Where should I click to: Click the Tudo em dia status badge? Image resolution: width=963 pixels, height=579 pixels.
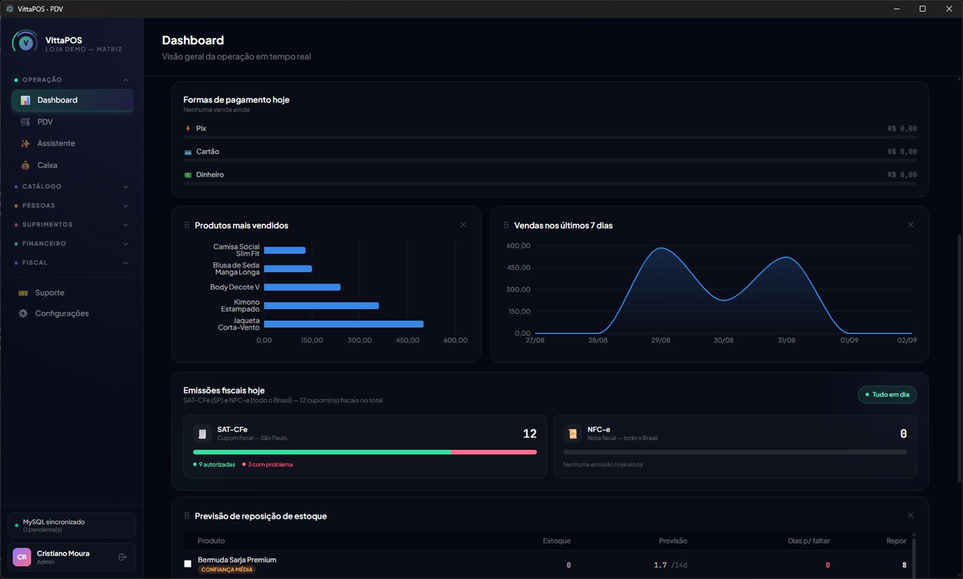887,394
